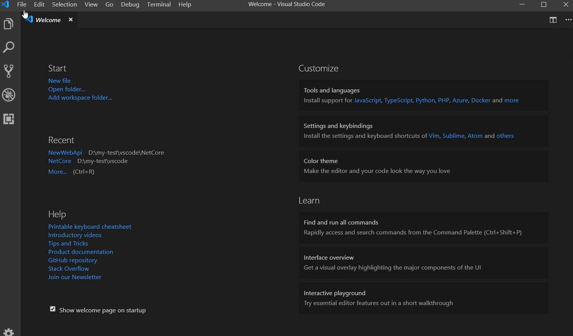573x336 pixels.
Task: Click the Python language support link
Action: coord(425,100)
